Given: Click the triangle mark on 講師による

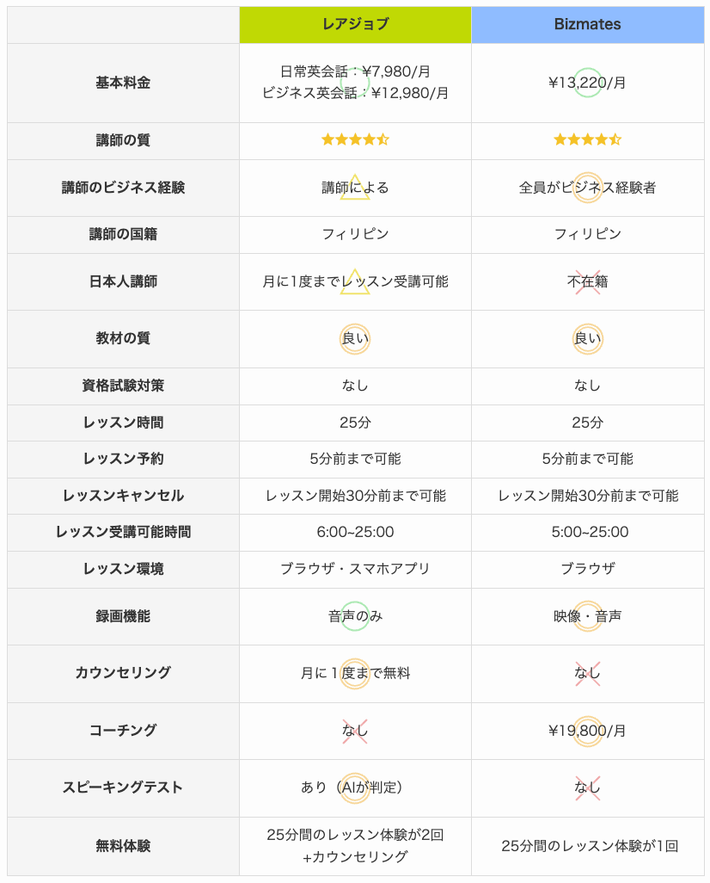Looking at the screenshot, I should (355, 187).
